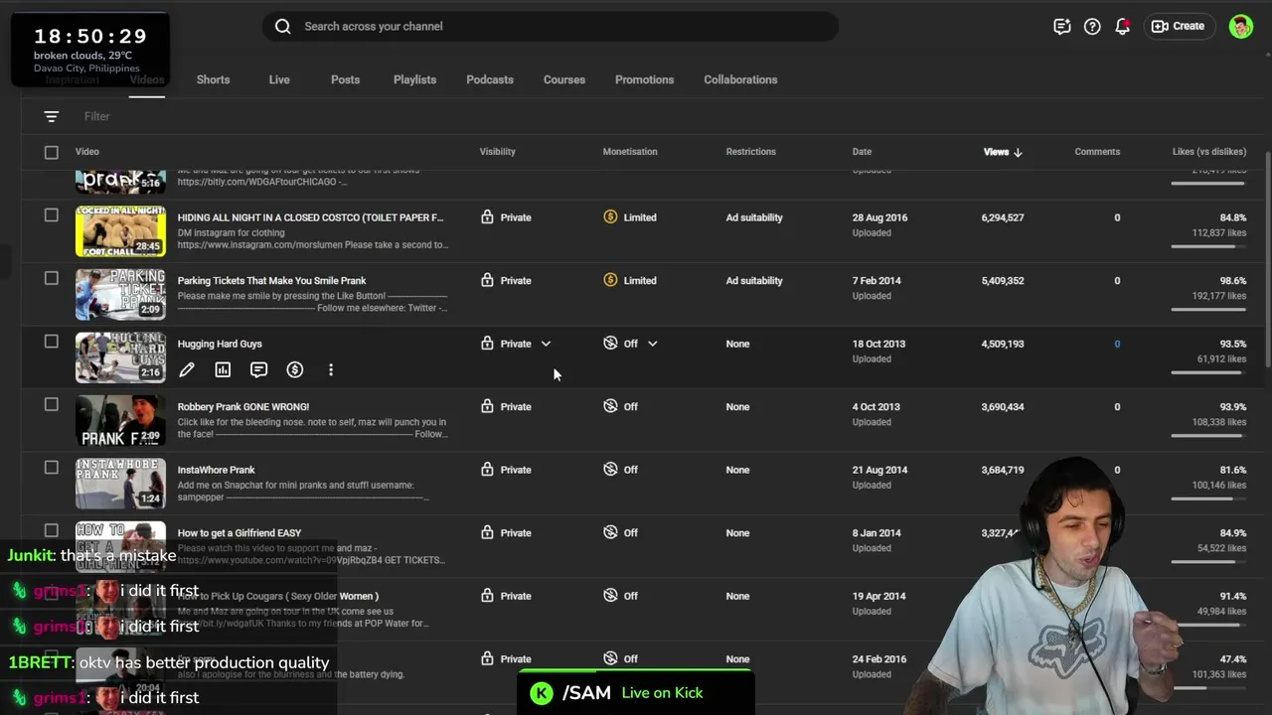Screen dimensions: 1272x715
Task: Open Costco video thumbnail
Action: 120,231
